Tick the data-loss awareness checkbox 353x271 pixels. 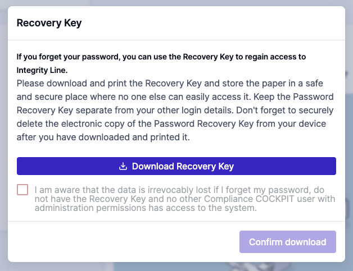click(x=22, y=190)
